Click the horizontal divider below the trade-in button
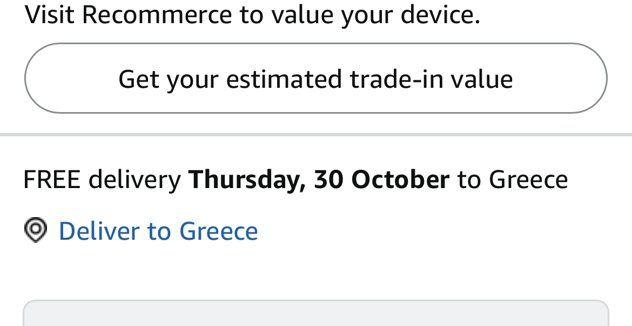632x326 pixels. pyautogui.click(x=316, y=135)
